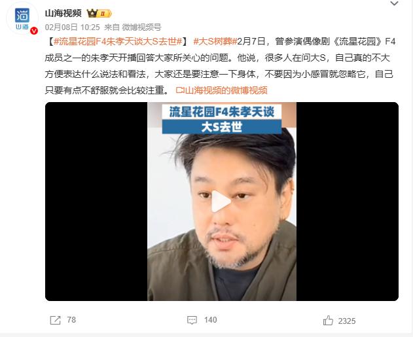The width and height of the screenshot is (413, 337).
Task: Like the post with thumbs-up icon
Action: [x=328, y=321]
